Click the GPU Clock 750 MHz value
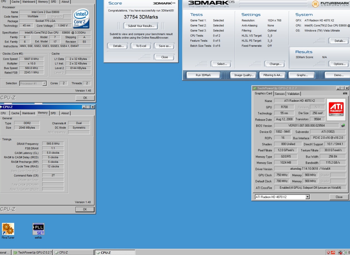Screen dimensions: 350x255 pos(282,175)
